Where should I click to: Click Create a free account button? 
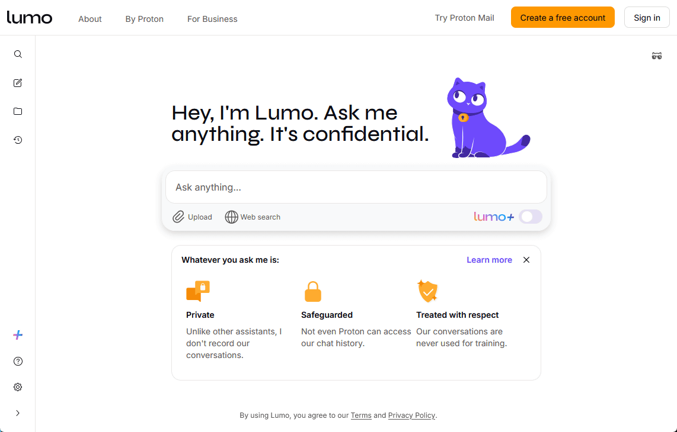[563, 18]
